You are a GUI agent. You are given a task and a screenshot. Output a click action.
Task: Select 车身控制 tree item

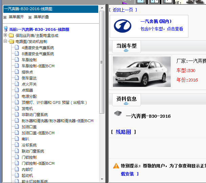pos(29,60)
